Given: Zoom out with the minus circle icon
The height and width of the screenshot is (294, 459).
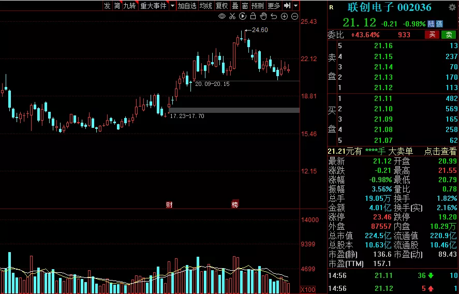Looking at the screenshot, I should tap(295, 17).
